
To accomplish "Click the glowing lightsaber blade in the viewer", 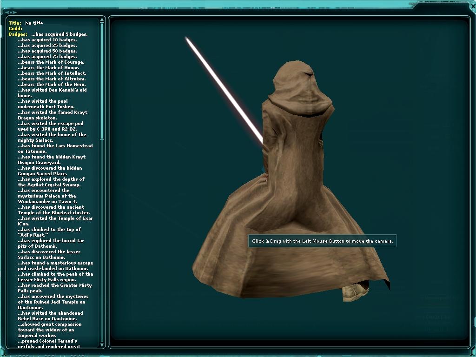I will click(x=224, y=90).
